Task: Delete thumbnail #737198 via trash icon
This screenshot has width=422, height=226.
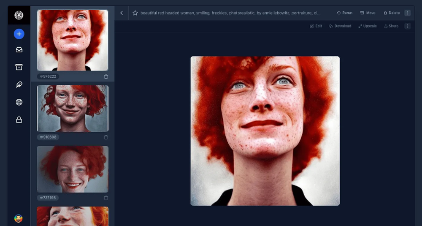Action: point(106,198)
